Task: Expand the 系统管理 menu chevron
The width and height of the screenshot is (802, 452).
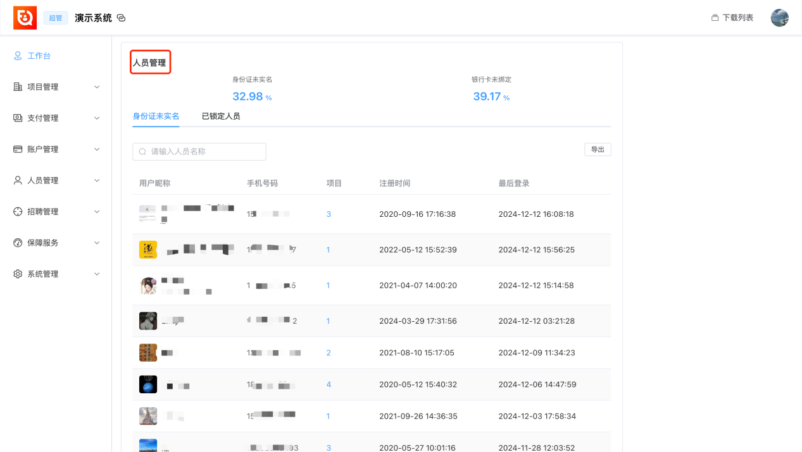Action: [97, 274]
